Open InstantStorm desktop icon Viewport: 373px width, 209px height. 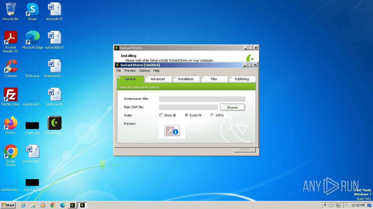coord(54,125)
